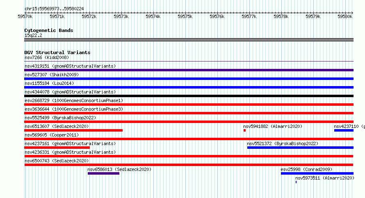Image resolution: width=365 pixels, height=198 pixels.
Task: Click the 59576k ruler mark
Action: coord(217,16)
